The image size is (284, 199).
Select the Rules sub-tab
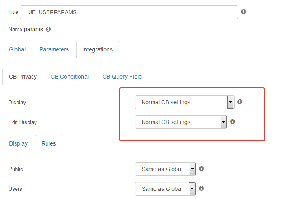click(49, 143)
